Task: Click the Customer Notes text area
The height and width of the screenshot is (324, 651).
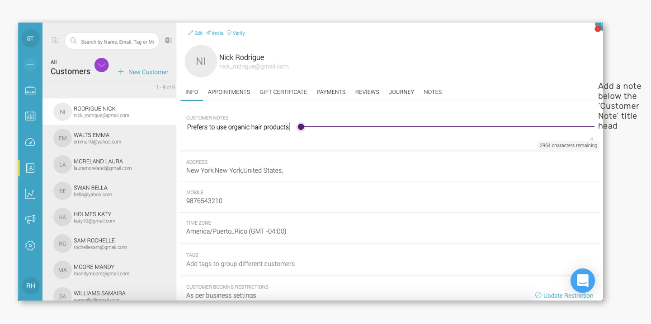Action: pos(389,131)
